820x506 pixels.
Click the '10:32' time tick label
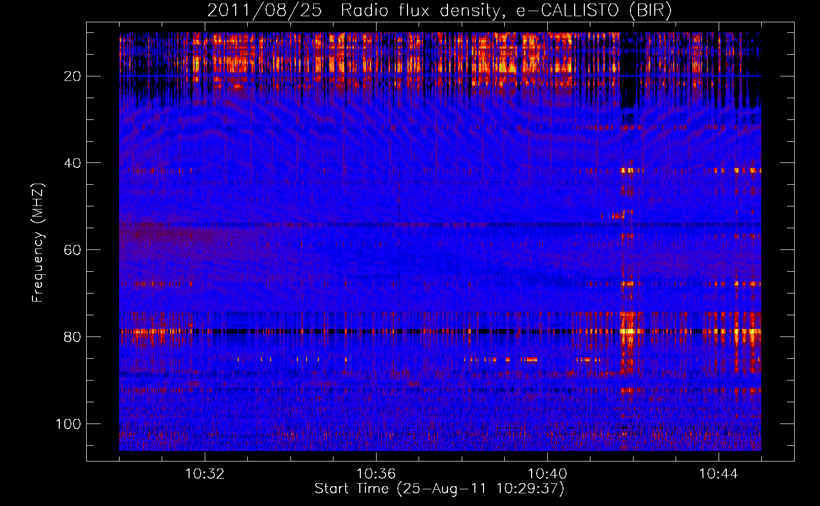pos(205,474)
